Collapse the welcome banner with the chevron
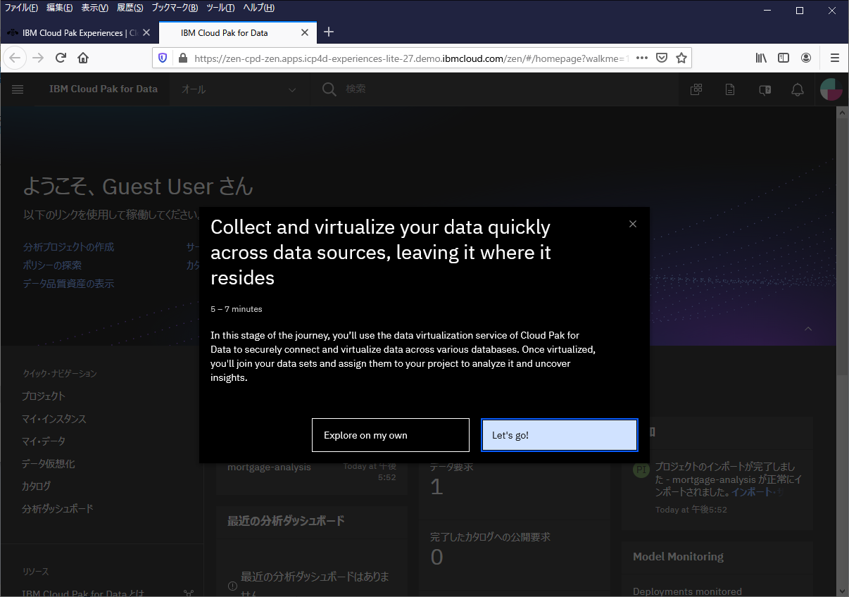The height and width of the screenshot is (597, 849). (808, 329)
